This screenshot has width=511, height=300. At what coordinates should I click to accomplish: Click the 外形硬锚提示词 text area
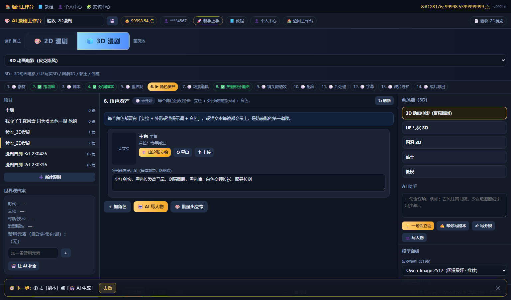[x=249, y=183]
